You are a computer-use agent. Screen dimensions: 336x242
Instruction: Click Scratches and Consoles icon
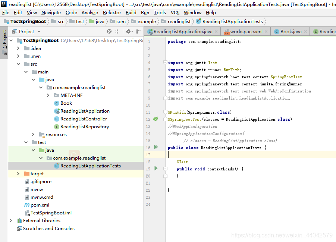coord(19,229)
